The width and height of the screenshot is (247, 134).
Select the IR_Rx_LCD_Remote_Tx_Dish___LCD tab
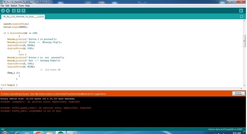23,17
